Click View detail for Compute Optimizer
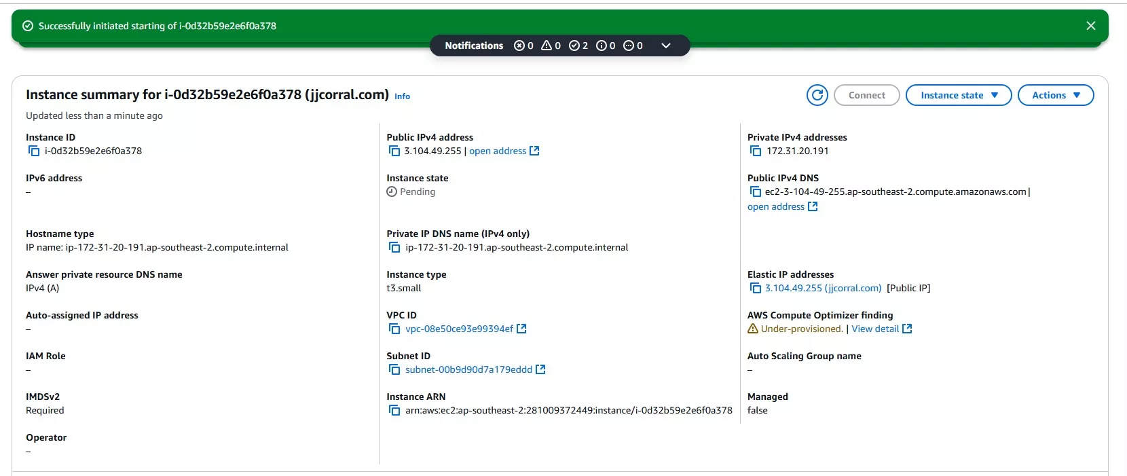This screenshot has height=476, width=1127. click(x=875, y=329)
